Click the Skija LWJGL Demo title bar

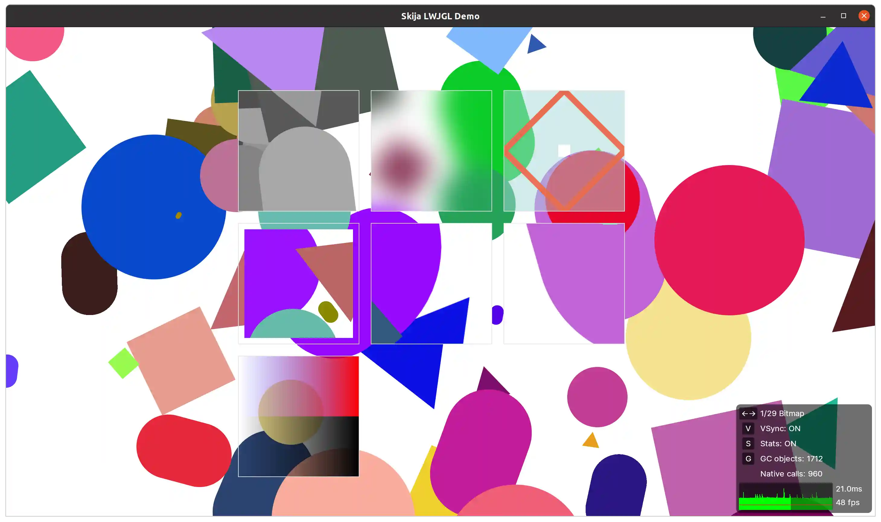click(x=440, y=16)
